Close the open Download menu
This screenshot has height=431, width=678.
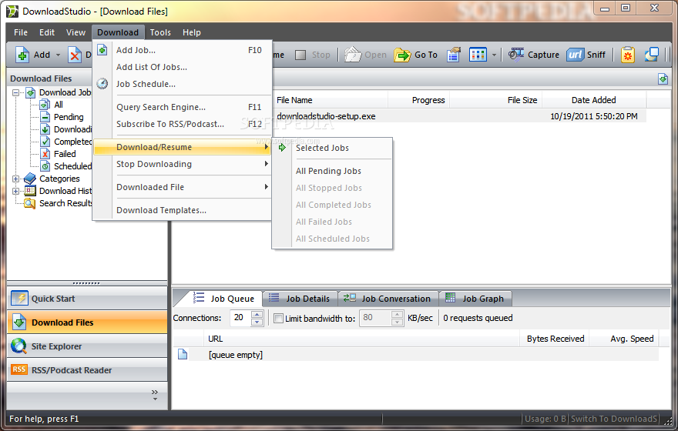(118, 32)
